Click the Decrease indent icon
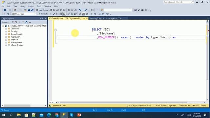Image resolution: width=210 pixels, height=118 pixels. 99,14
